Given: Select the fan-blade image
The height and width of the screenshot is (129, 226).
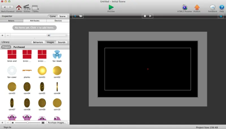Looking at the screenshot, I should tap(57, 56).
